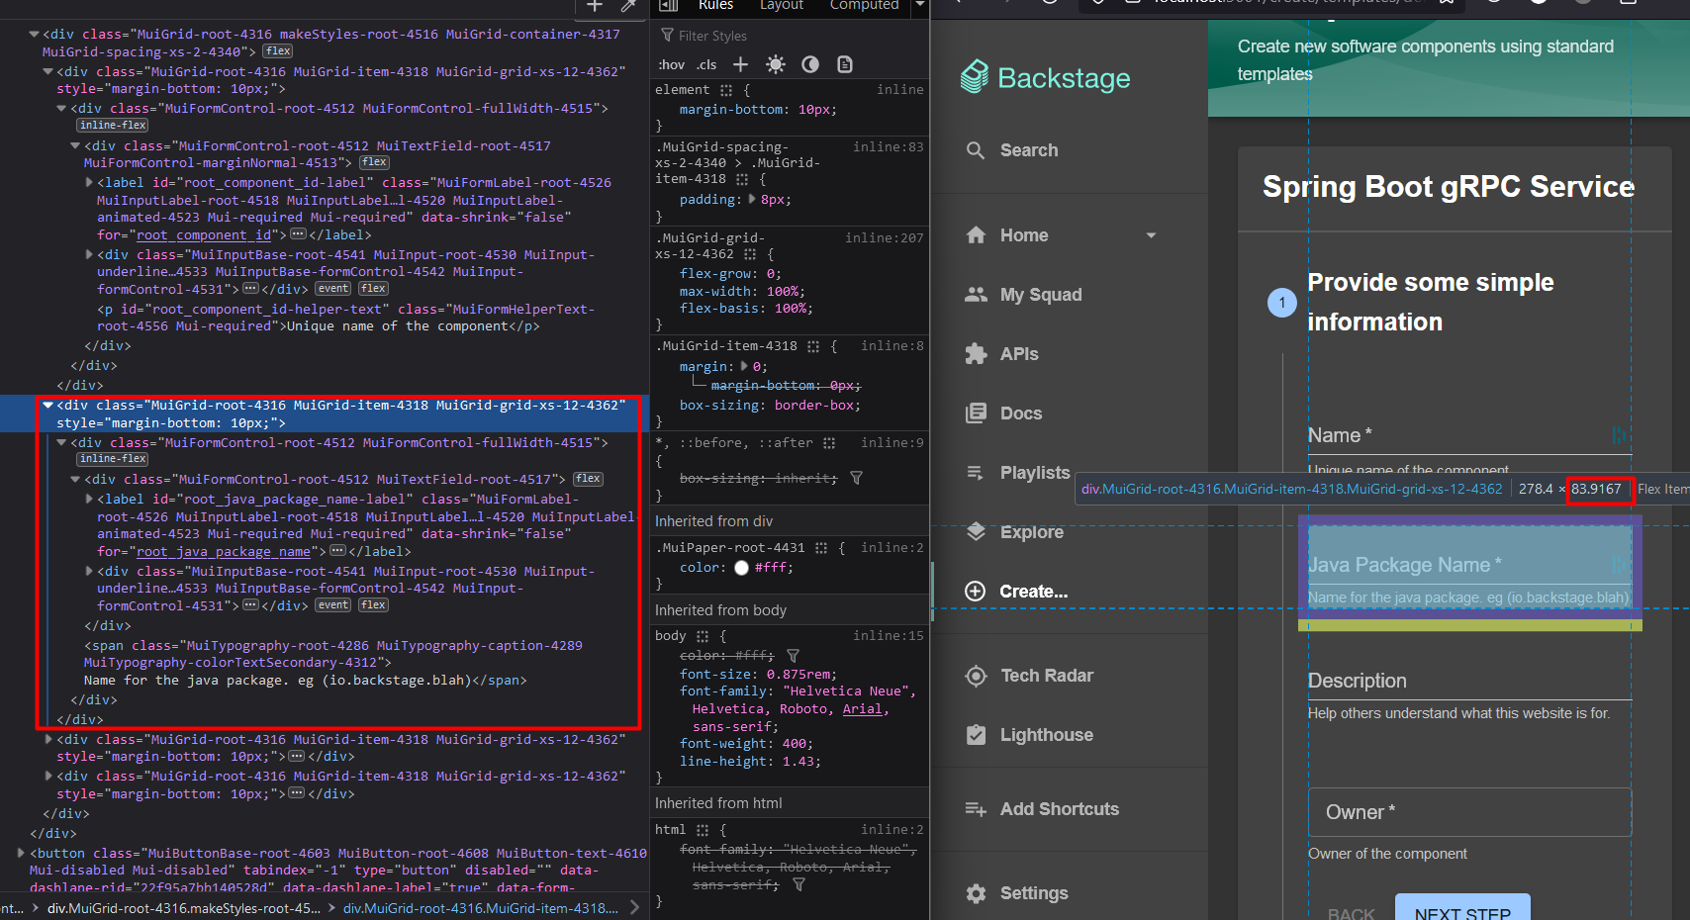Click the Description field
Viewport: 1690px width, 920px height.
point(1469,681)
